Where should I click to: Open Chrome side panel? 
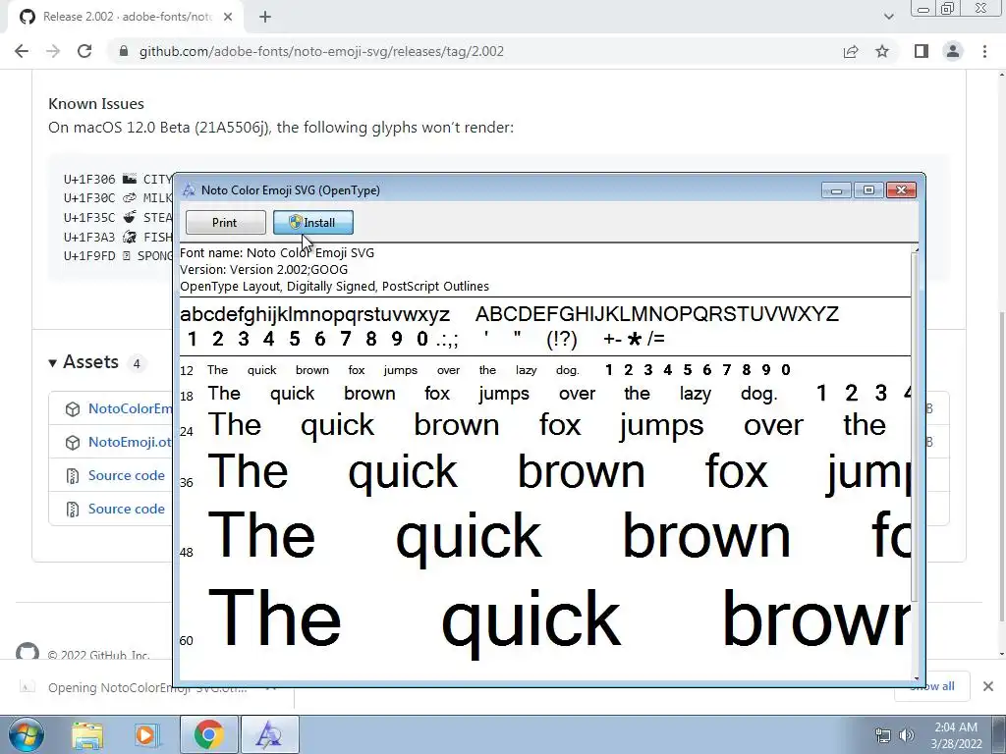922,51
